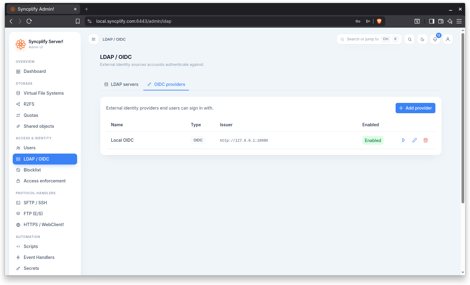This screenshot has width=470, height=285.
Task: Open FTP (E/S) handler settings
Action: click(45, 214)
